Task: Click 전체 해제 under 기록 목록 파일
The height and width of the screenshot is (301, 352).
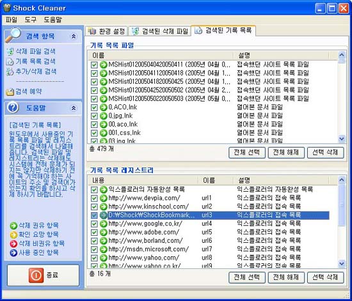Action: tap(286, 153)
